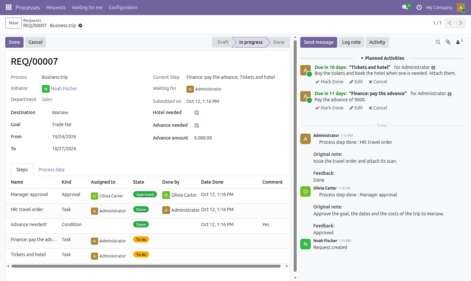The height and width of the screenshot is (281, 471).
Task: Open the conversations icon with badge 4
Action: pos(406,7)
